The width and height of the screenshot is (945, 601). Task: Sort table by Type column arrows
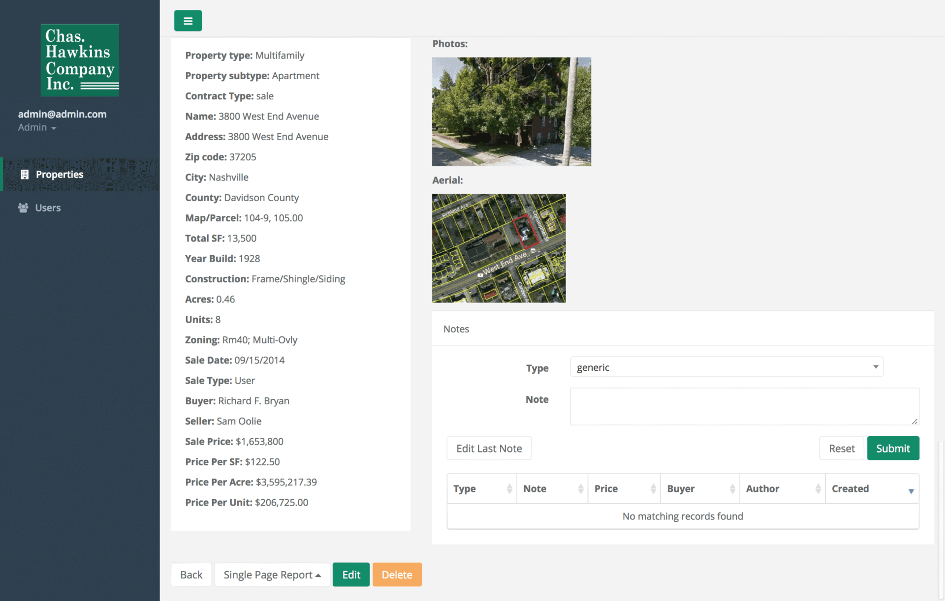(509, 489)
